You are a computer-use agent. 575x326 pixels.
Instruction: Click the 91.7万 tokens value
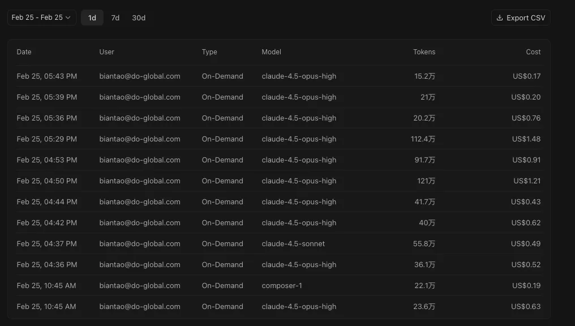(424, 160)
